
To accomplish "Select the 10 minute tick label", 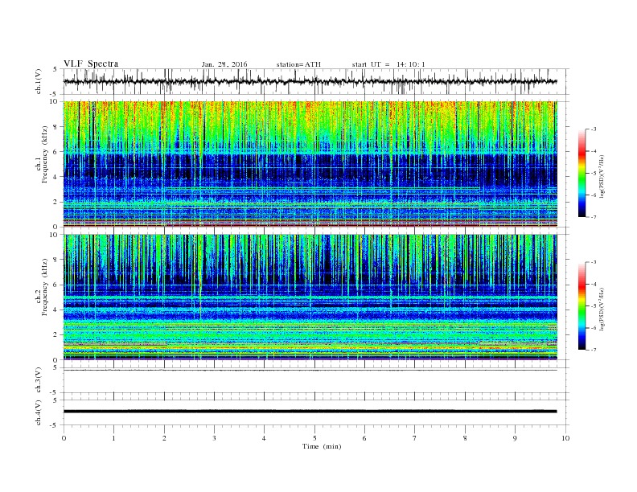I will coord(565,438).
